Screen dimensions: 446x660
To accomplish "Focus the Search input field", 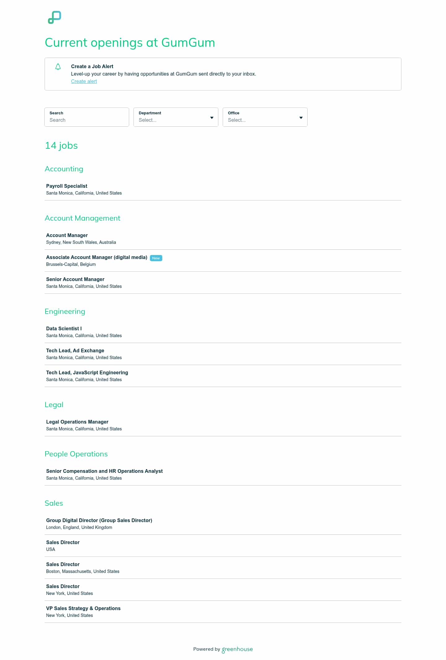I will pos(87,117).
